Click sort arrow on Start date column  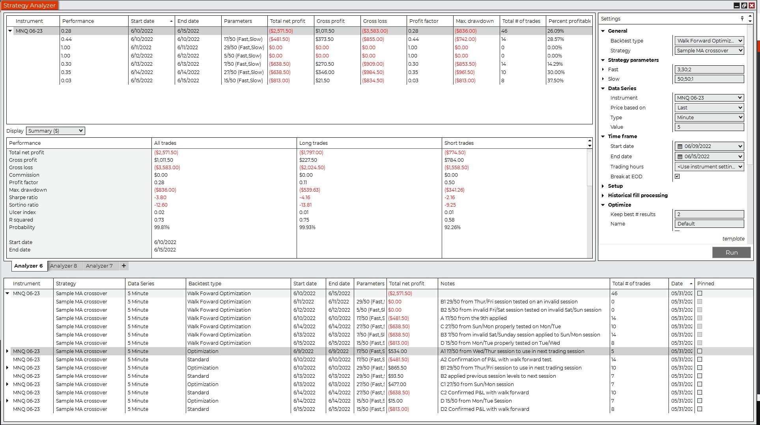[171, 21]
